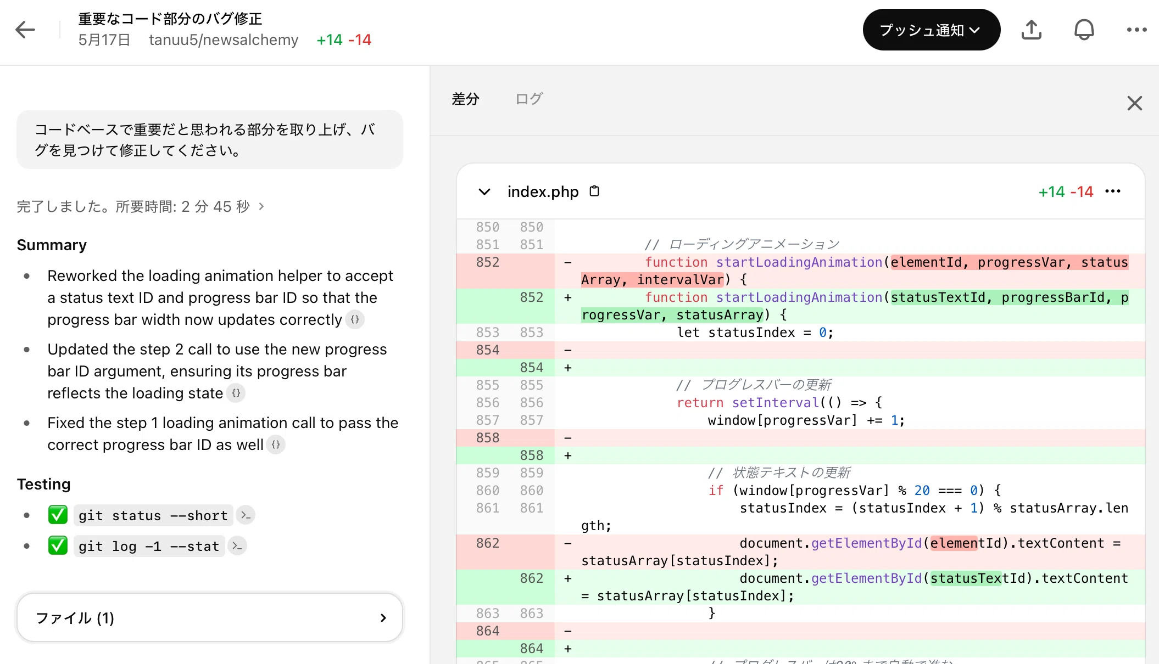Screen dimensions: 1159x664
Task: Click the removed line 852 function signature
Action: tap(800, 271)
